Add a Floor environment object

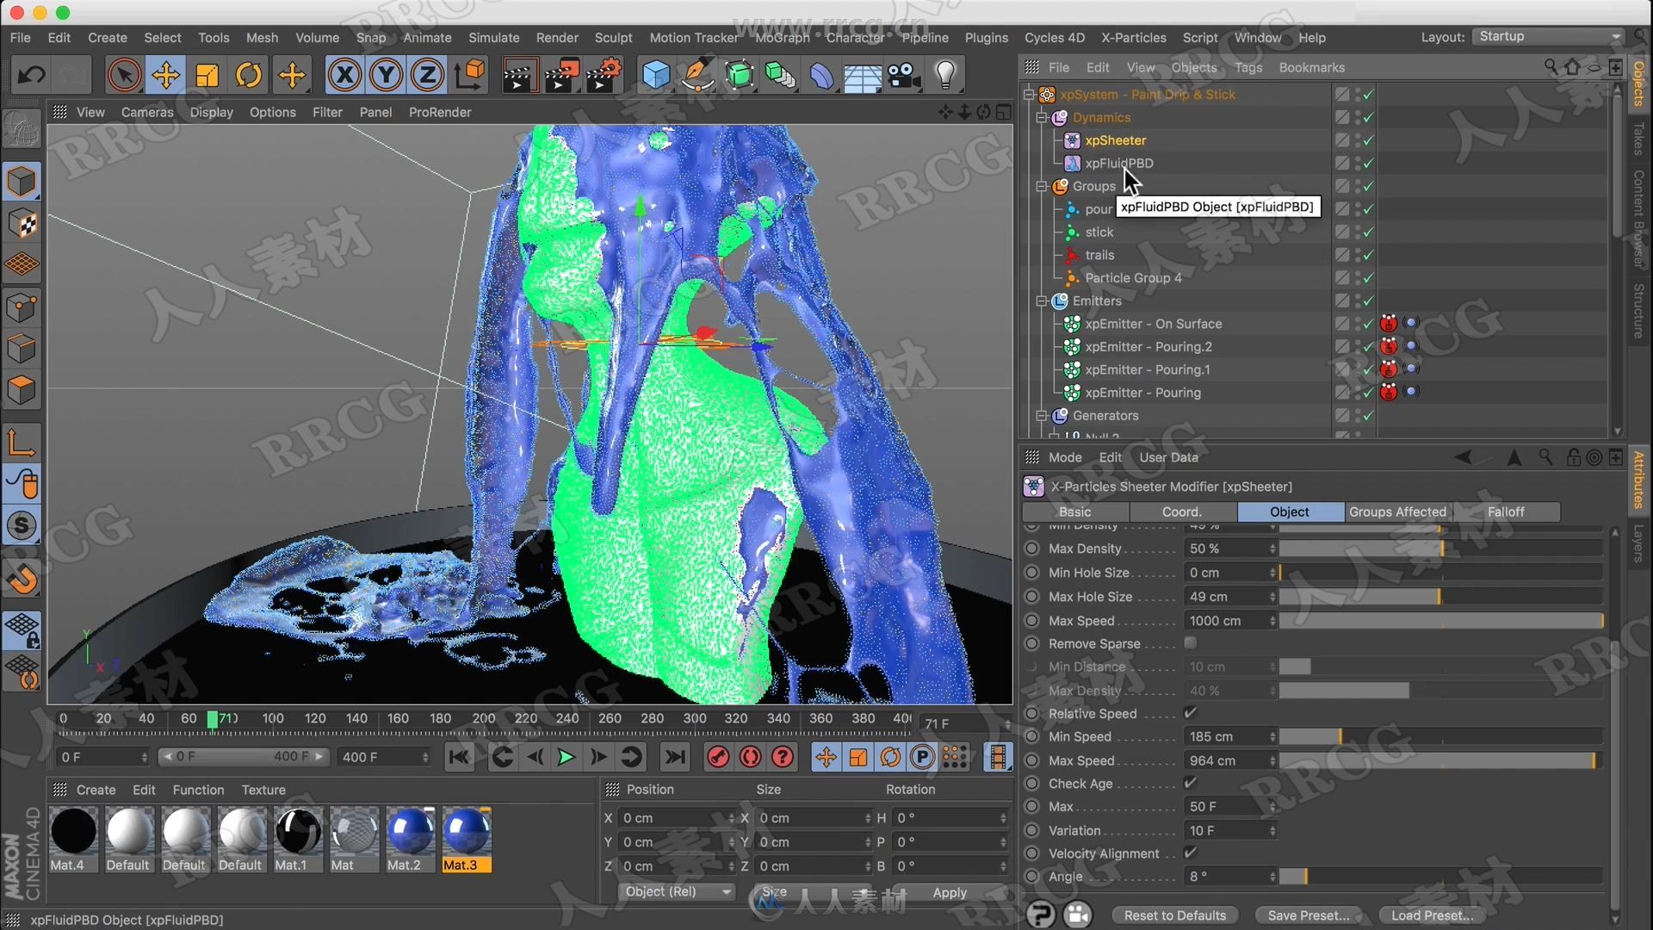coord(862,75)
